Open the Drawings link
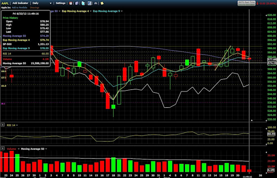Image resolution: width=277 pixels, height=178 pixels. point(35,8)
